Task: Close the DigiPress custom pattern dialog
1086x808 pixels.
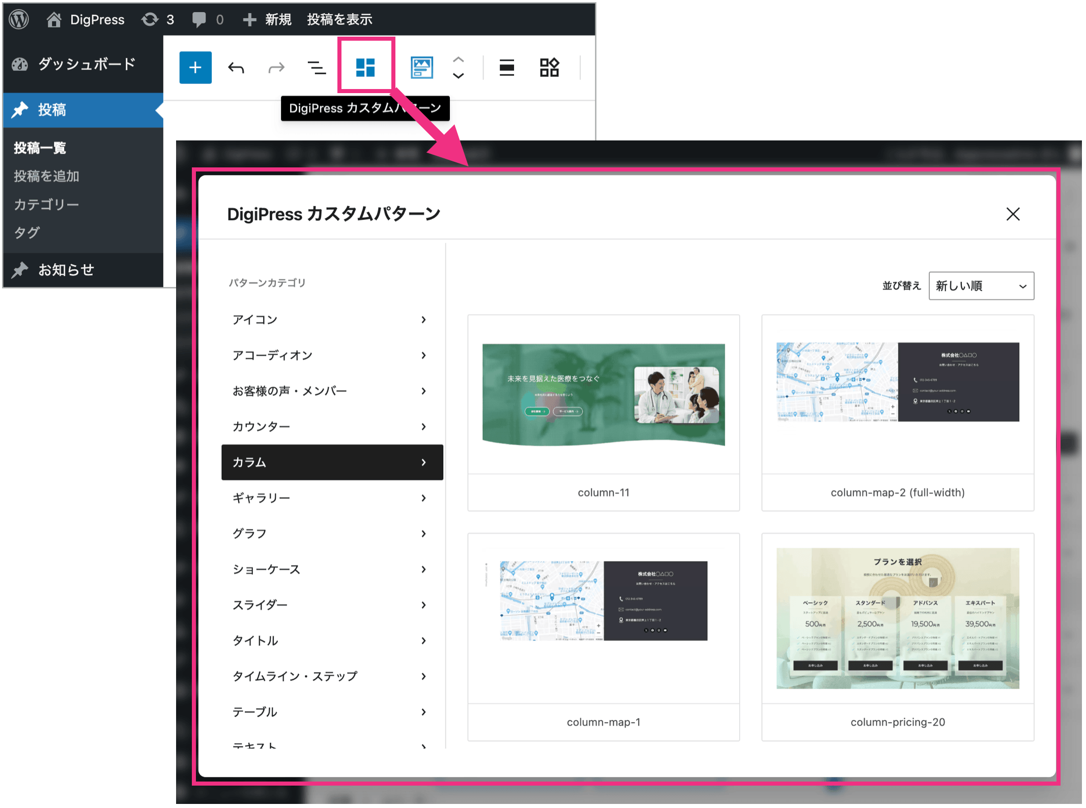Action: (x=1012, y=214)
